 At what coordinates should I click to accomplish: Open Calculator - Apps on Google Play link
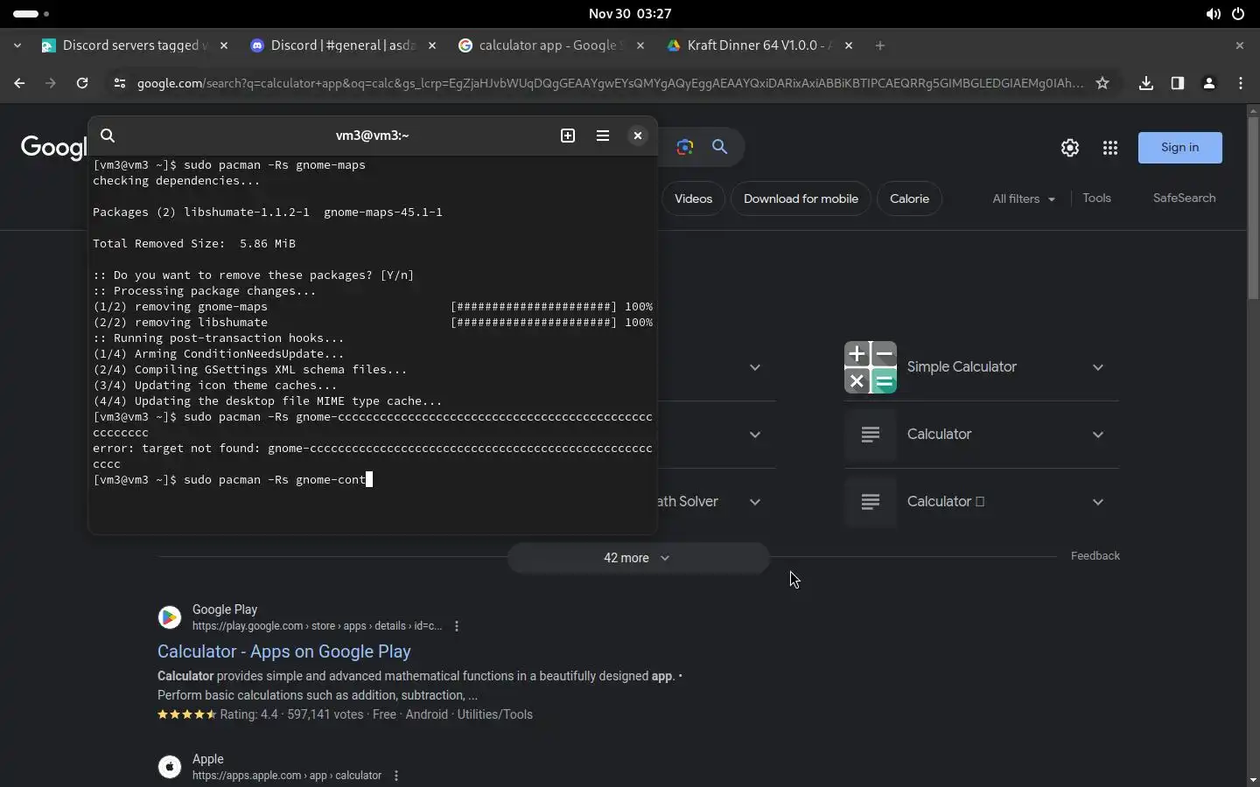(x=284, y=651)
